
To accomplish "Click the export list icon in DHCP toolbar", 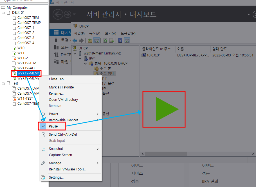I will (x=112, y=40).
